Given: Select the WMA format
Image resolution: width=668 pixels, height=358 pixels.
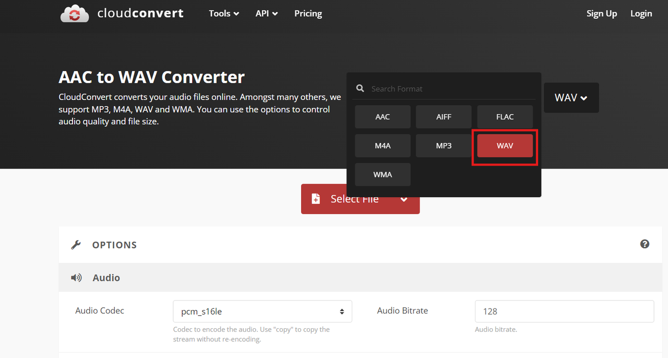Looking at the screenshot, I should [383, 174].
